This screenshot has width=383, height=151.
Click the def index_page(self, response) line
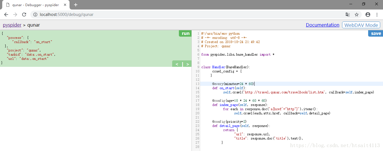coord(240,105)
